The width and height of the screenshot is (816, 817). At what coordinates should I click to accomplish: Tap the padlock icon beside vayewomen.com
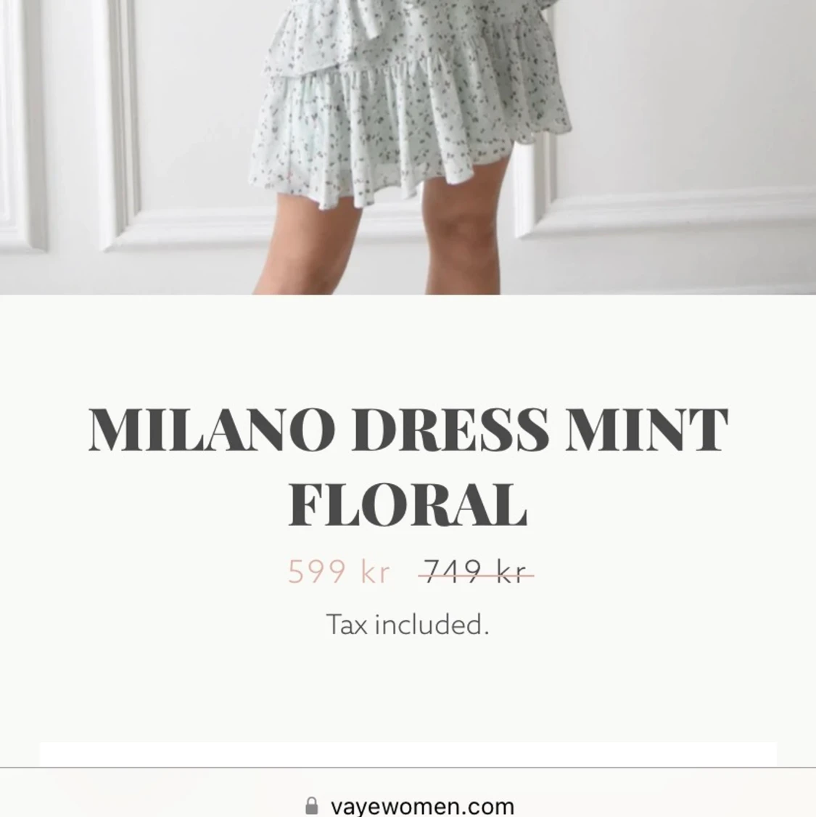tap(311, 805)
